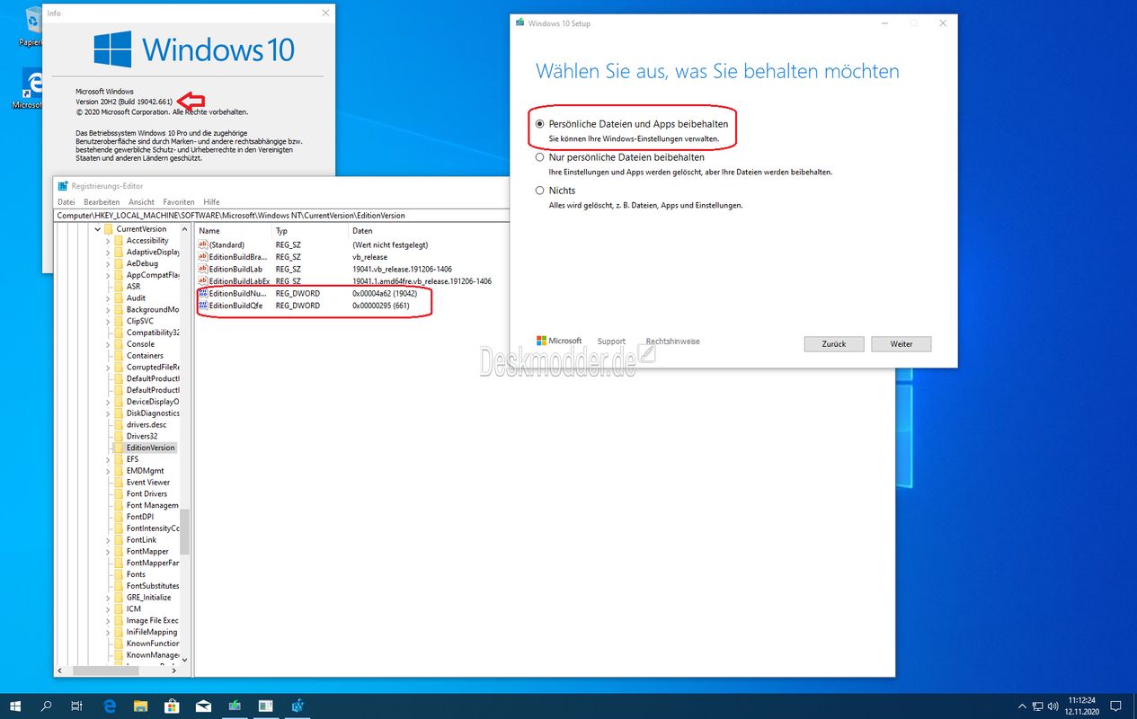Select the Containers key

coord(145,356)
